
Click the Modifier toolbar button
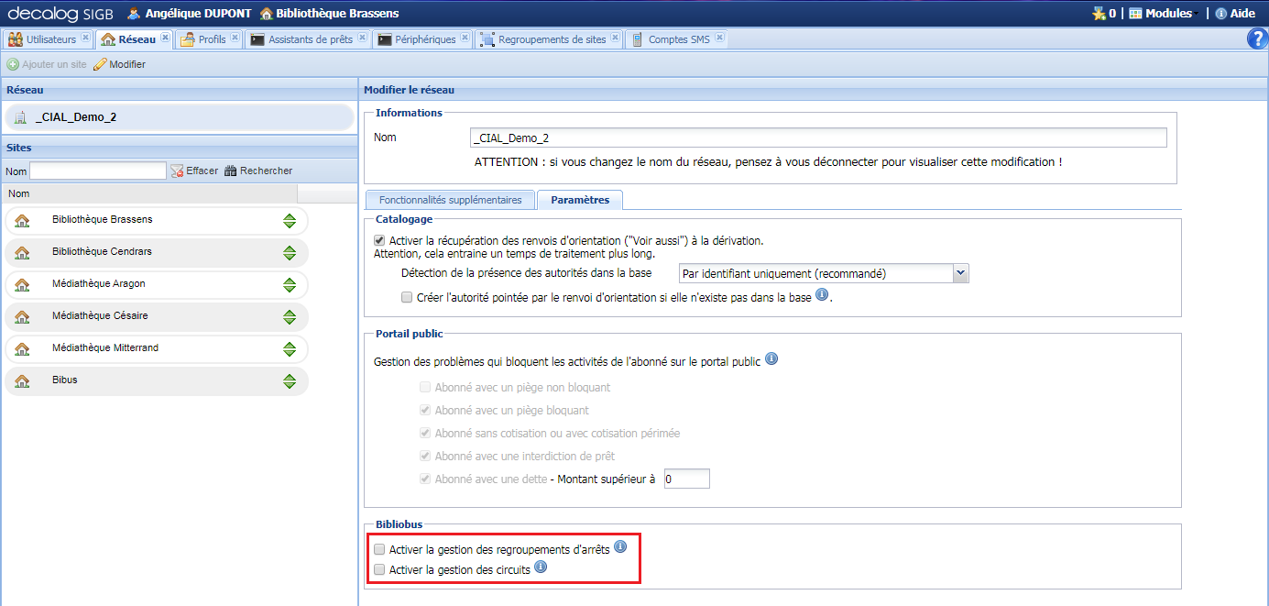(120, 64)
